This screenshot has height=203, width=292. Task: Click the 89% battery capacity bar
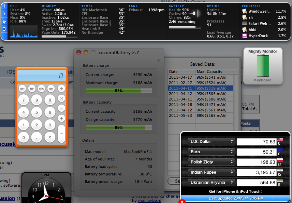pyautogui.click(x=119, y=127)
